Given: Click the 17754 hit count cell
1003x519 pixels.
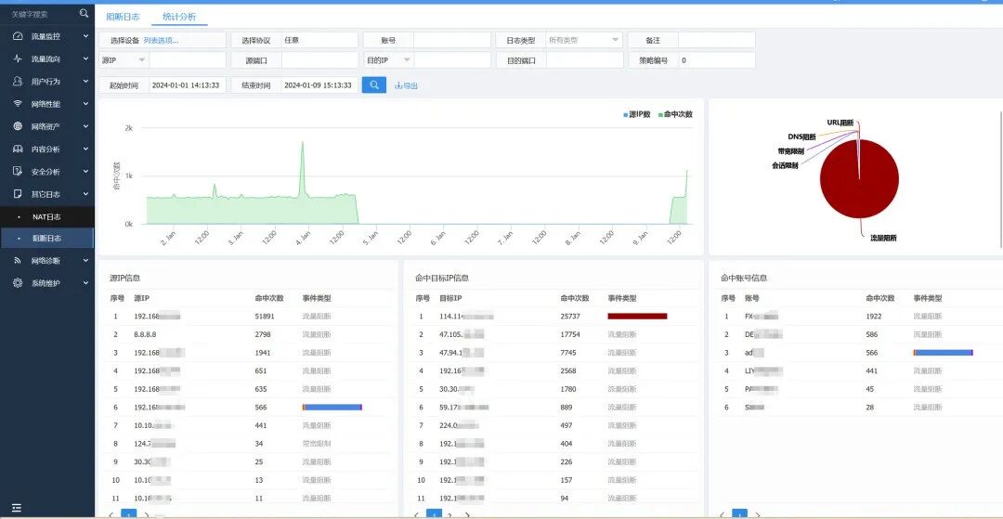Looking at the screenshot, I should pyautogui.click(x=569, y=334).
